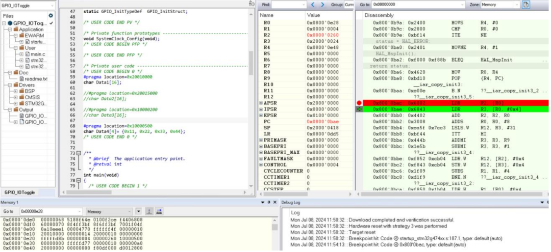The image size is (551, 252).
Task: Click the function list f() icon
Action: 252,4
